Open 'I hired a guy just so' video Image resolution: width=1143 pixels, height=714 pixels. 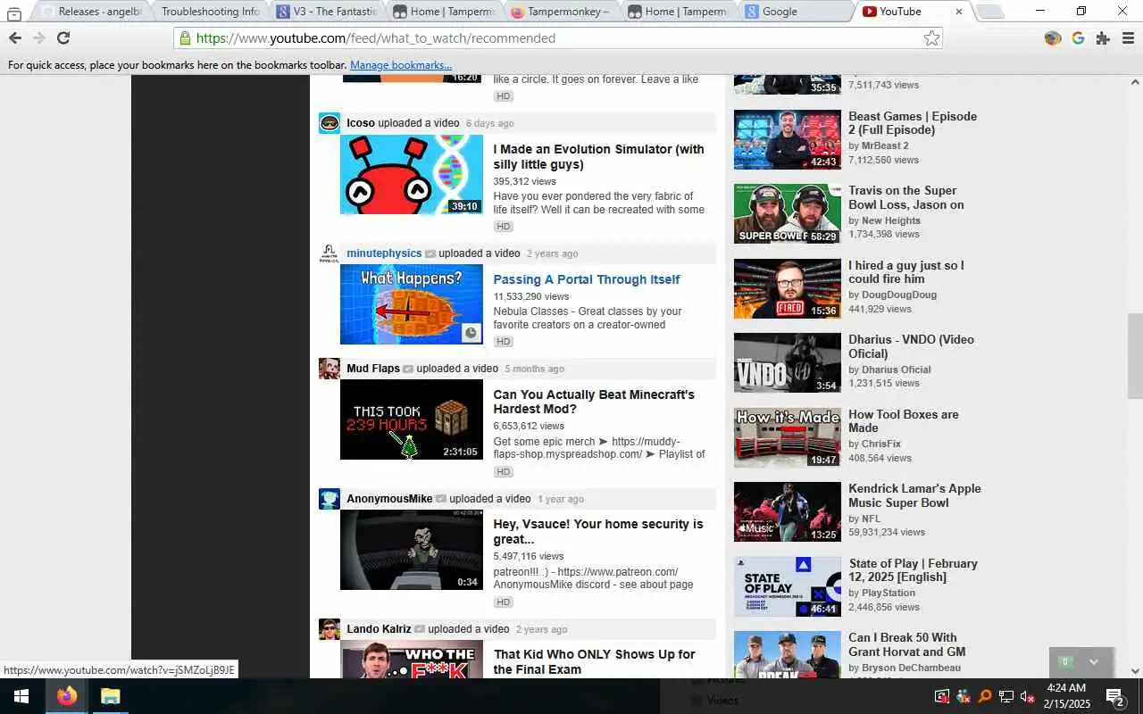(x=905, y=272)
